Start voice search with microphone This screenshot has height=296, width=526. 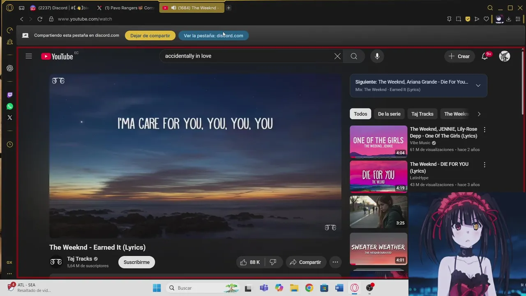(x=377, y=56)
